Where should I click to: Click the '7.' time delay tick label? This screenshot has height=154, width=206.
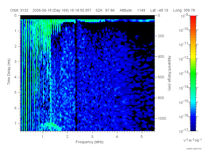[16, 123]
